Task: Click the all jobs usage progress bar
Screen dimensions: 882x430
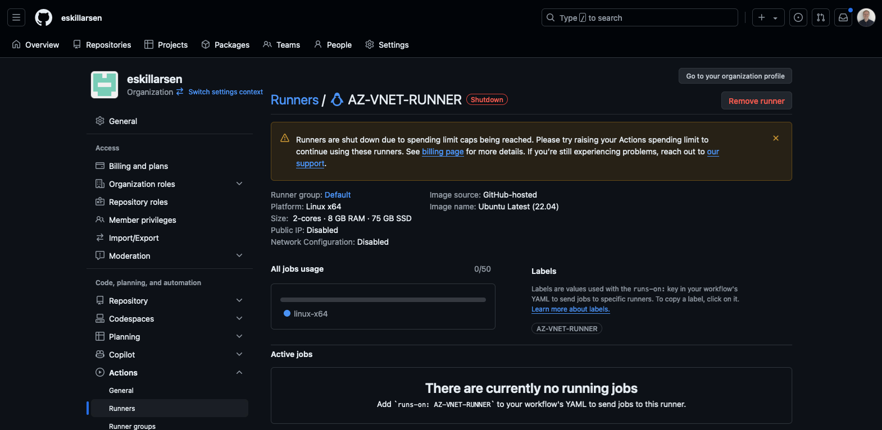Action: pyautogui.click(x=383, y=300)
